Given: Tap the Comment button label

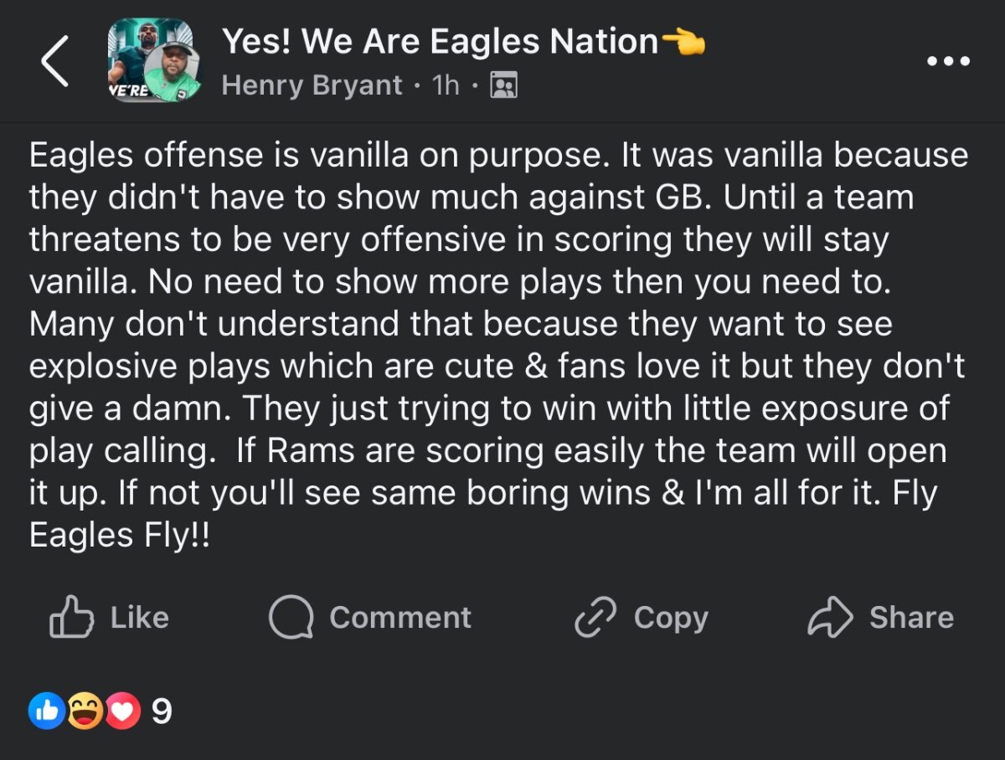Looking at the screenshot, I should 399,618.
